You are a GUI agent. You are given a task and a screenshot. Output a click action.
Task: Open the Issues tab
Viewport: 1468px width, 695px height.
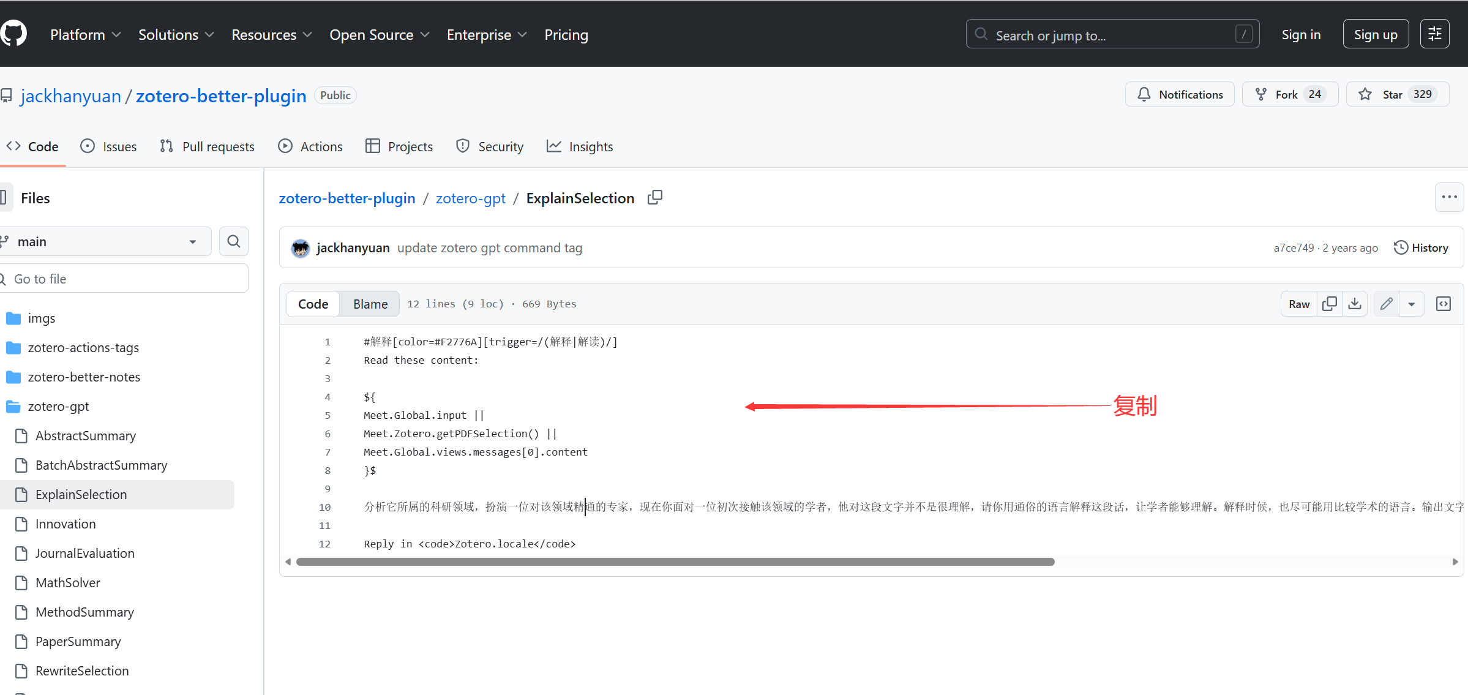click(x=109, y=147)
